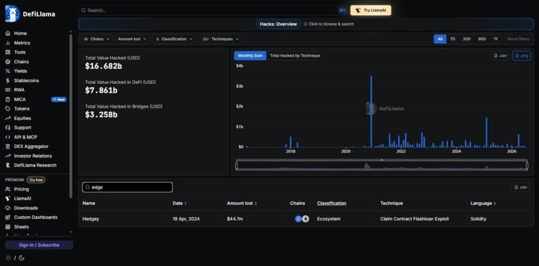Select the 7D time range
This screenshot has height=266, width=539.
[453, 39]
